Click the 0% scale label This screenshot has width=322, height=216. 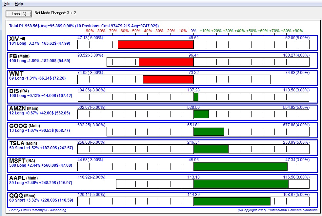click(x=193, y=31)
